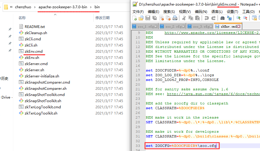Click the Open file toolbar icon
Viewport: 260px width, 151px height.
(141, 19)
